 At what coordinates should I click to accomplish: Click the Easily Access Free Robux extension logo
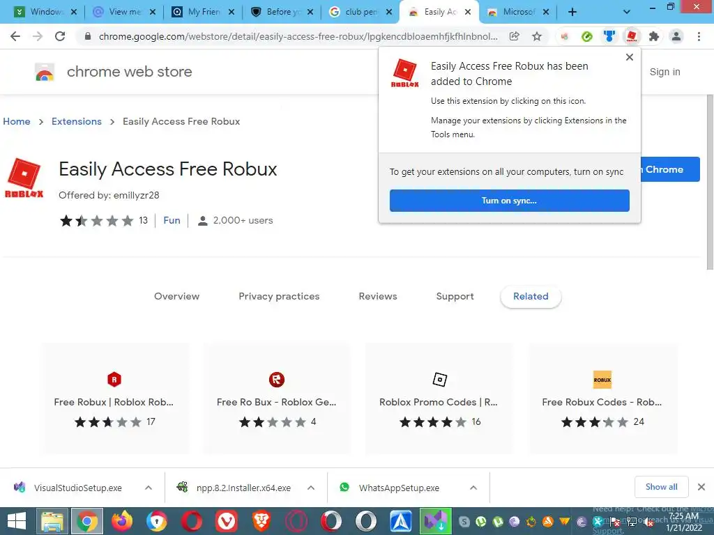coord(24,178)
